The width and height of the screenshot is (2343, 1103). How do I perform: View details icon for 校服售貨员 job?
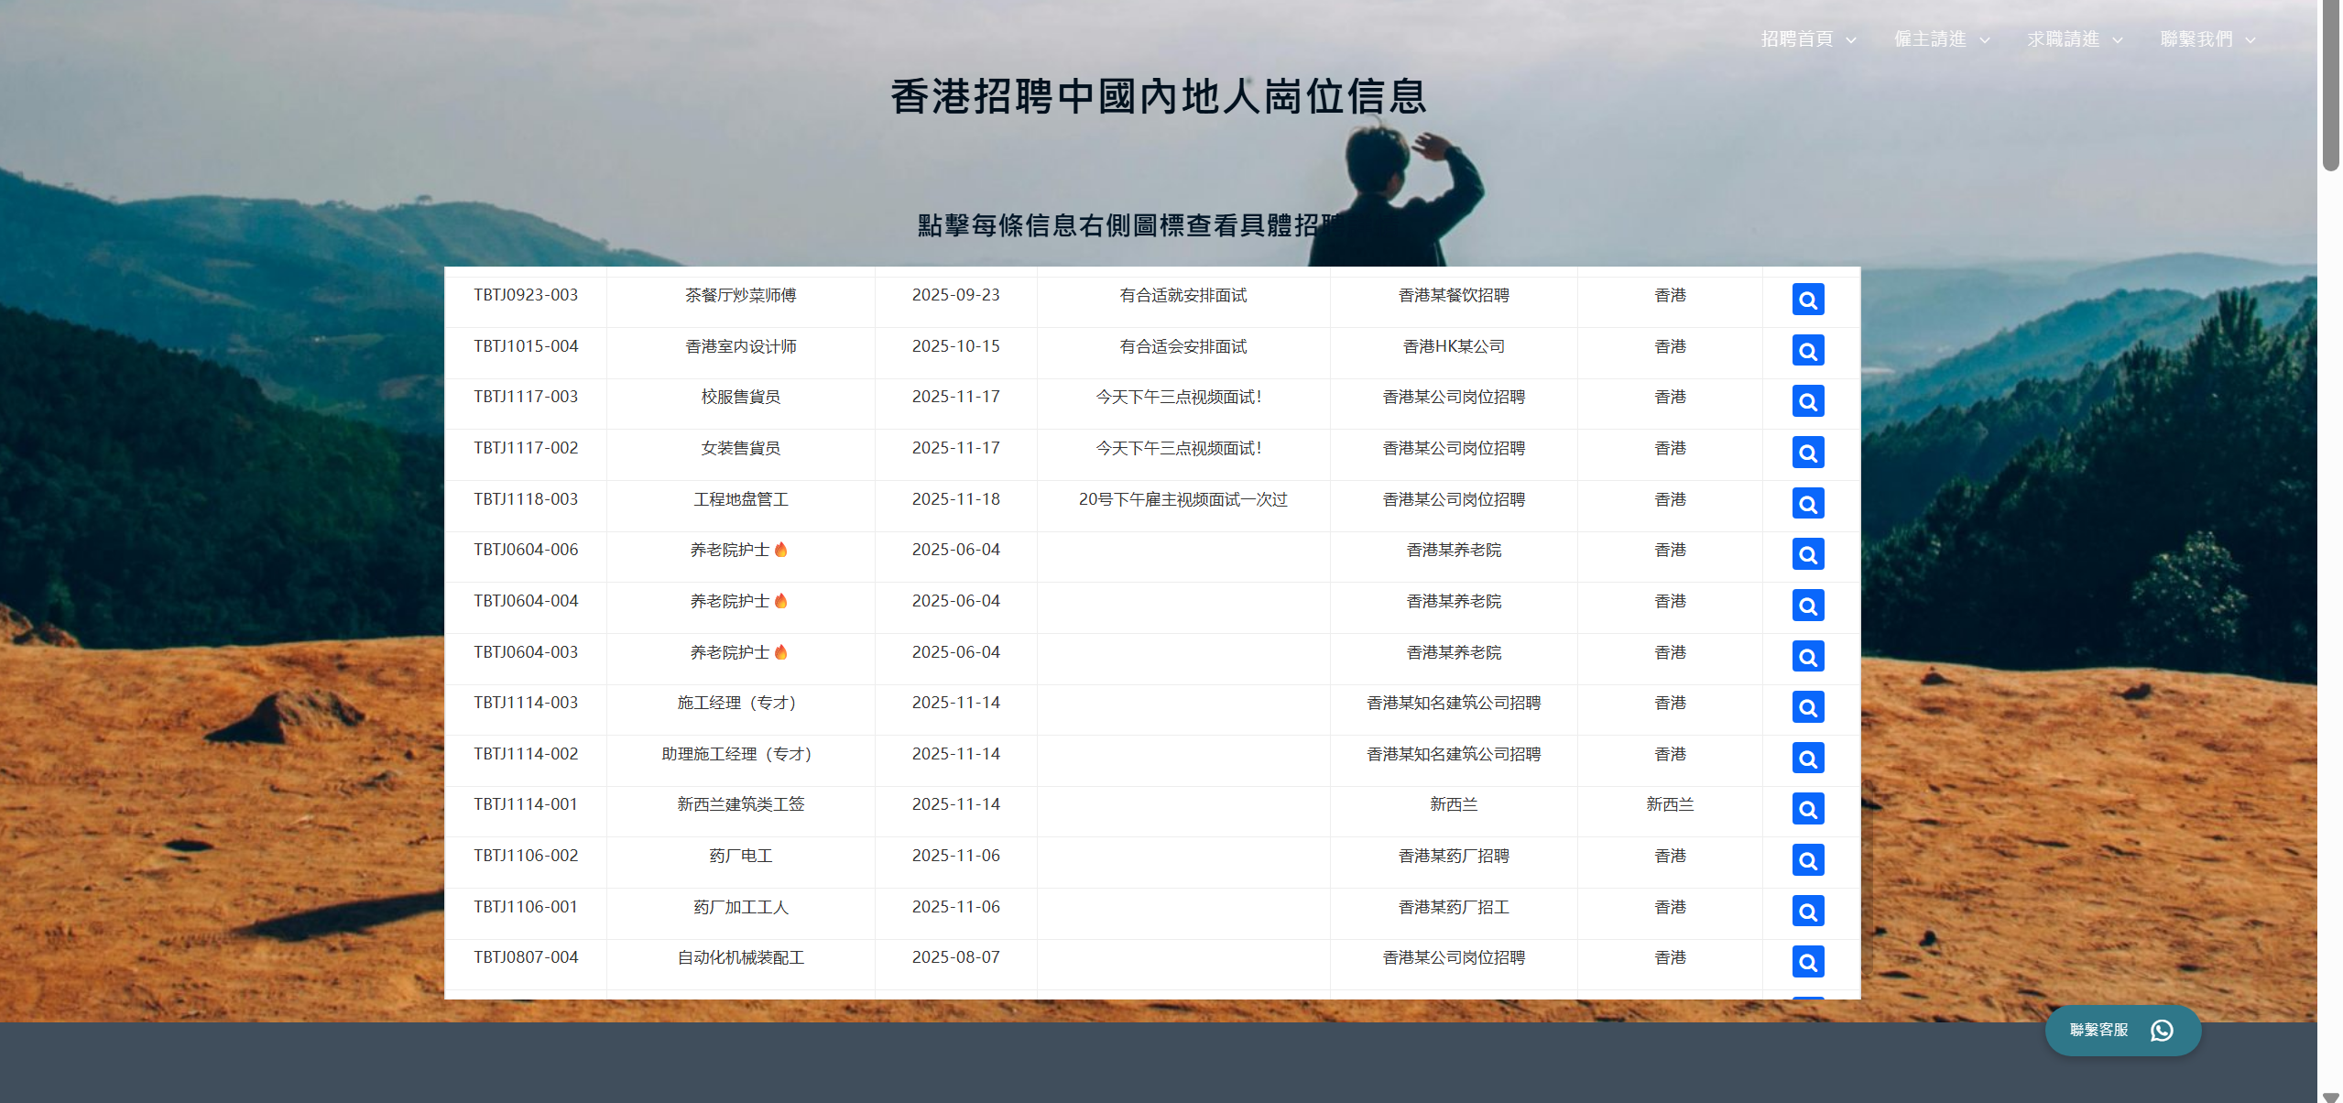pyautogui.click(x=1807, y=401)
